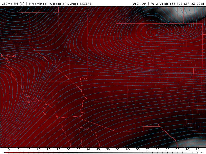The height and width of the screenshot is (154, 206).
Task: Click the '06Z NAM' model run label
Action: tap(140, 4)
